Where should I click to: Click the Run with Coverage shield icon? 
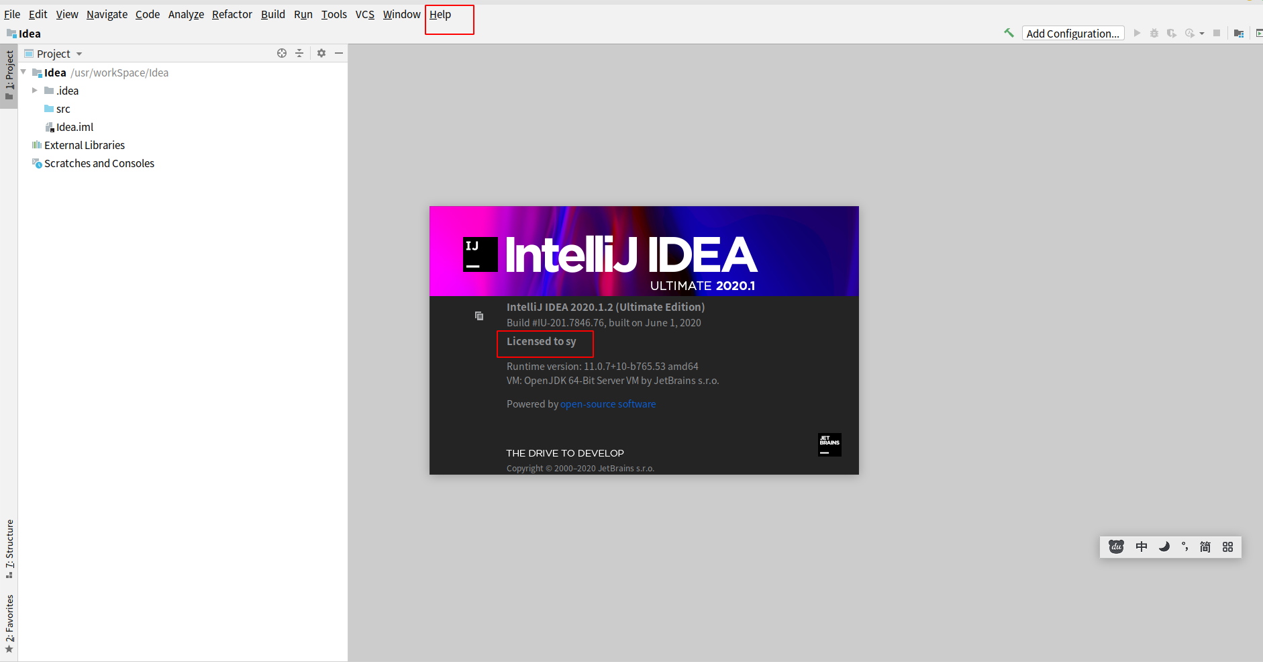tap(1172, 33)
